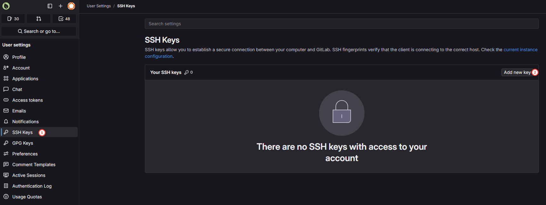This screenshot has height=205, width=546.
Task: Follow the current instance configuration link
Action: pyautogui.click(x=520, y=50)
